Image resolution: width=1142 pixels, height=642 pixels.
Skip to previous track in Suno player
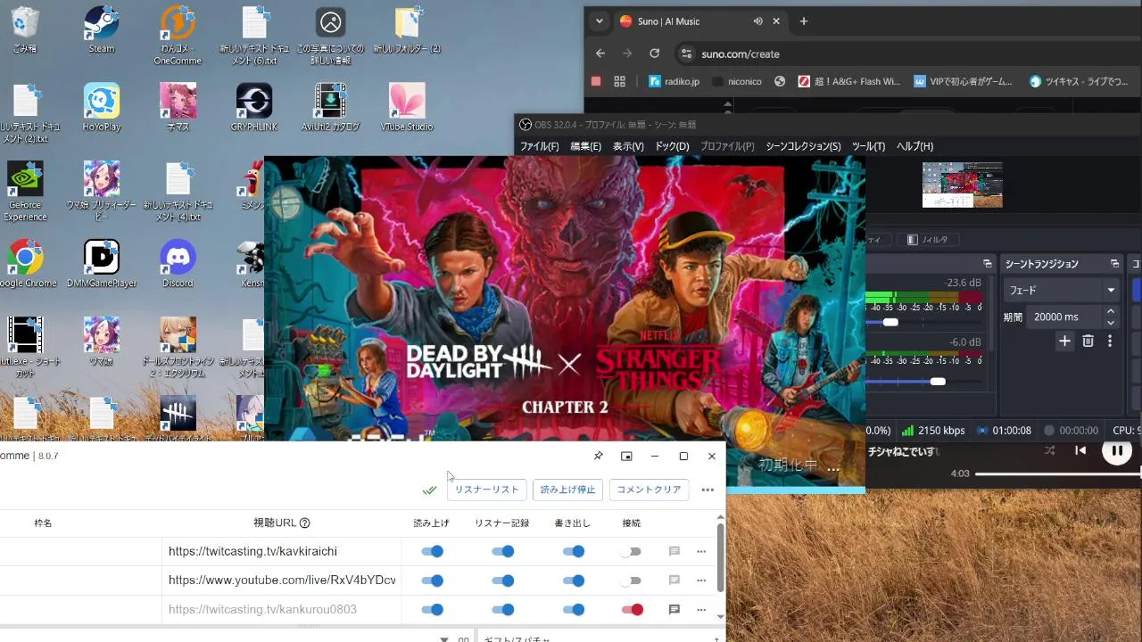1080,450
